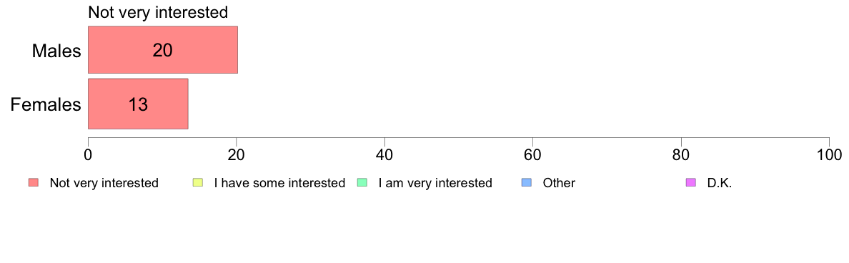This screenshot has height=263, width=849.
Task: Click the Other legend label text
Action: pyautogui.click(x=560, y=183)
